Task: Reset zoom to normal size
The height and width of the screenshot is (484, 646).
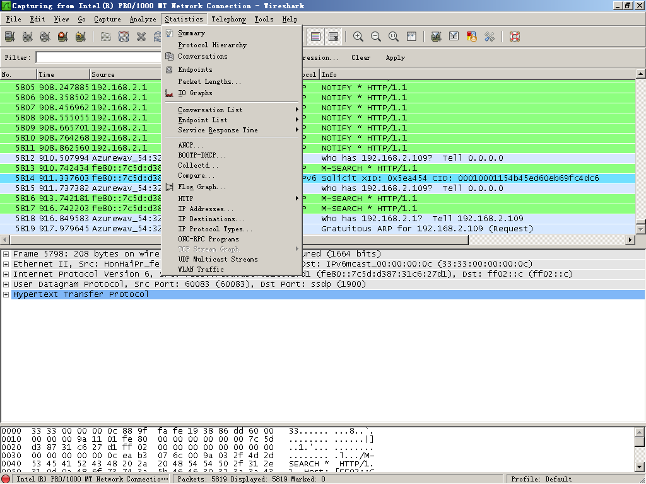Action: click(394, 37)
